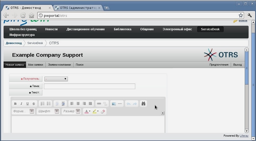256x141 pixels.
Task: Open the Формат paragraph format dropdown
Action: tap(23, 111)
